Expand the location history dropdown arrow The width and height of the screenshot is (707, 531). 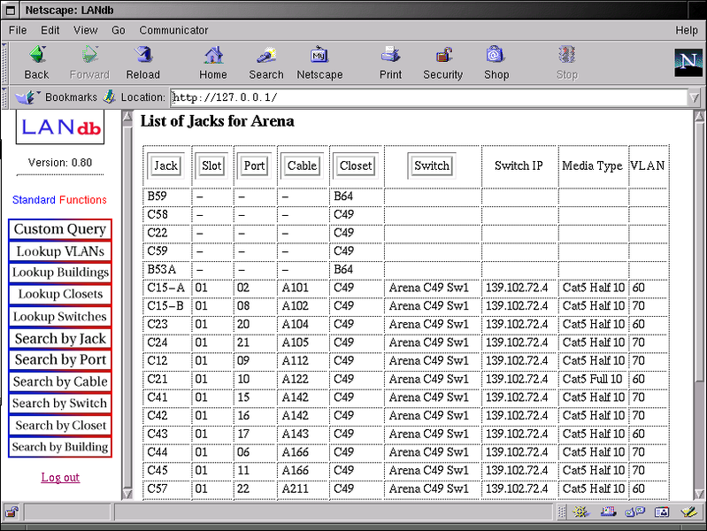click(694, 97)
